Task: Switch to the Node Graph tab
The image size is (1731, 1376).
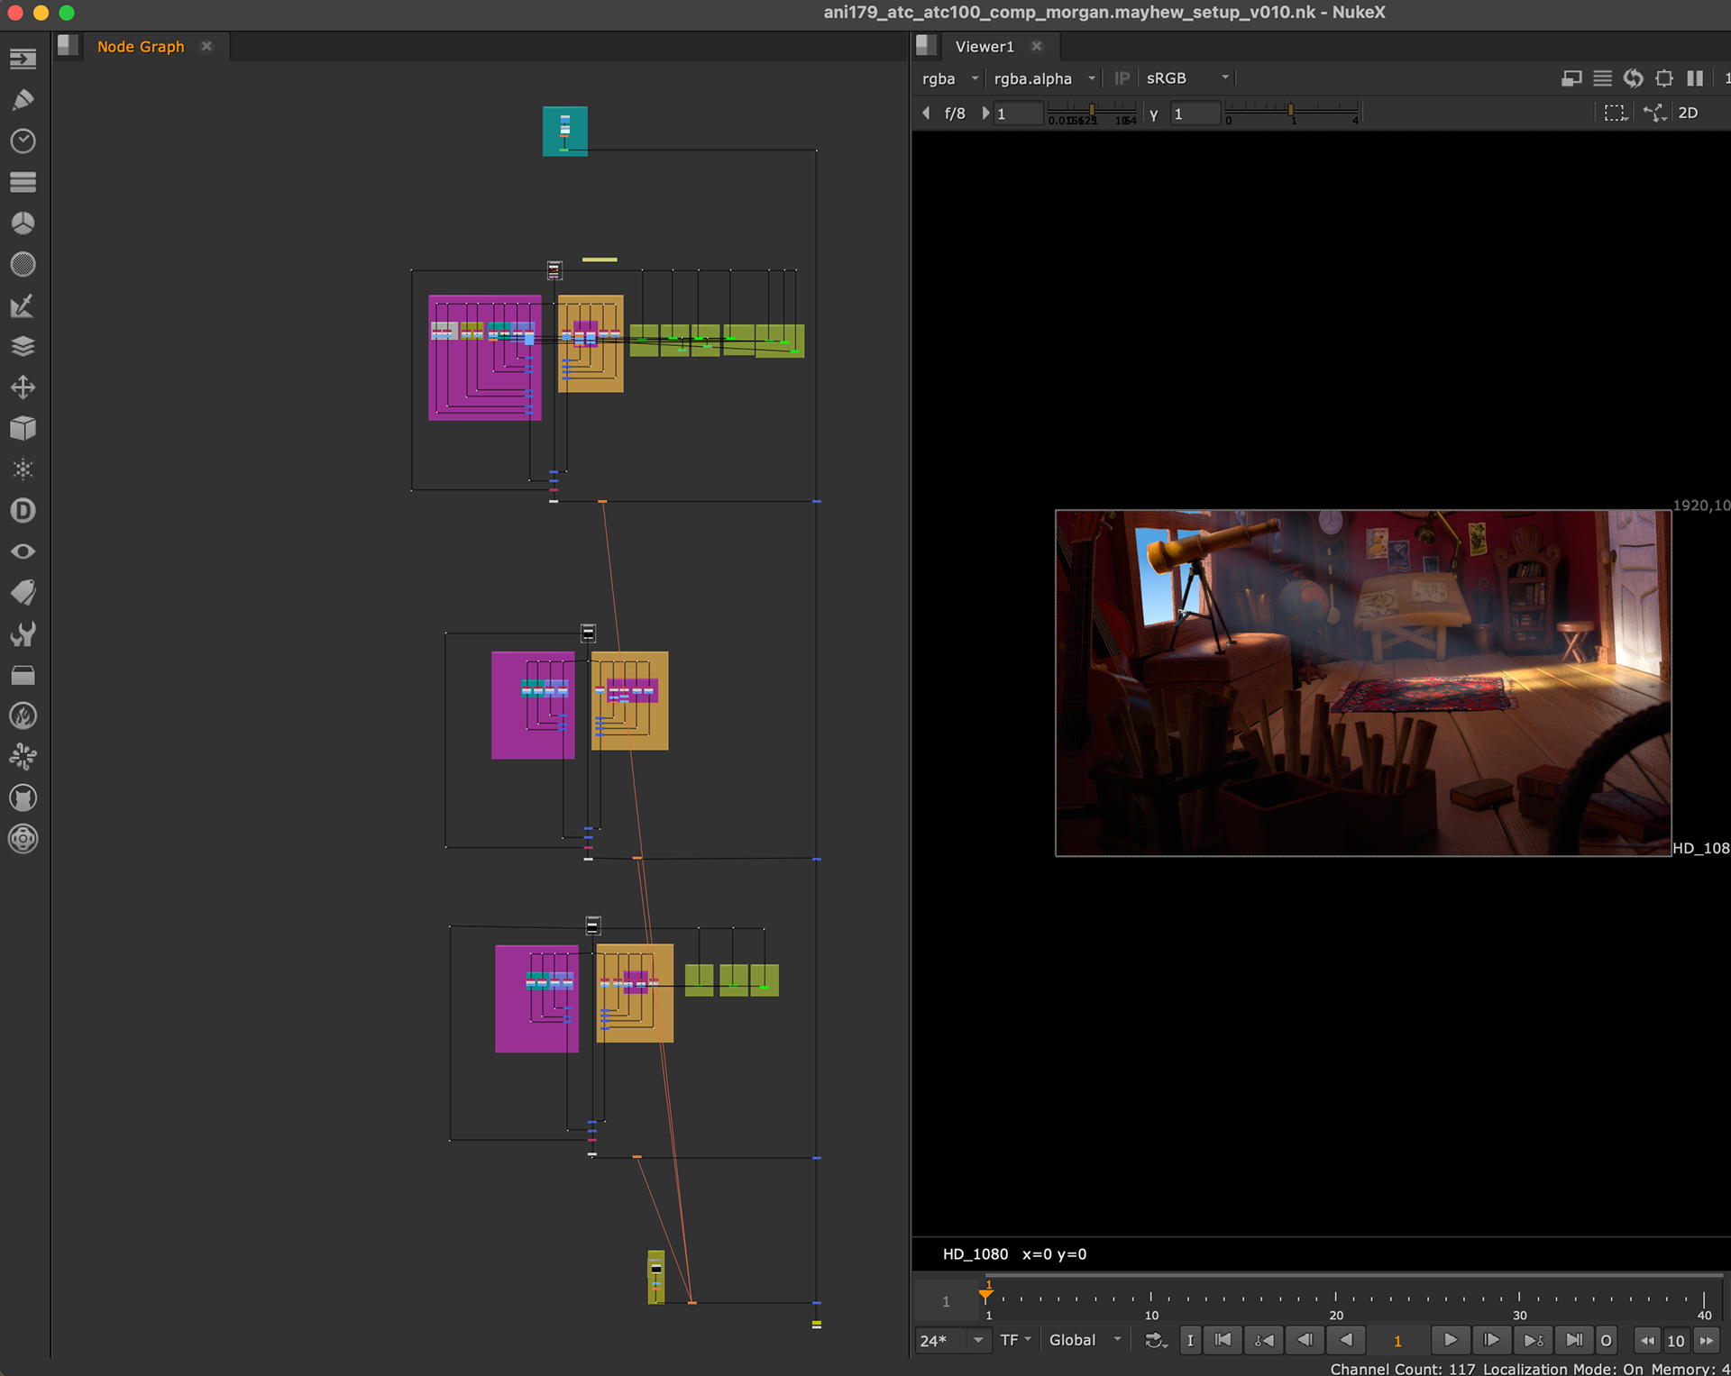Action: coord(141,47)
